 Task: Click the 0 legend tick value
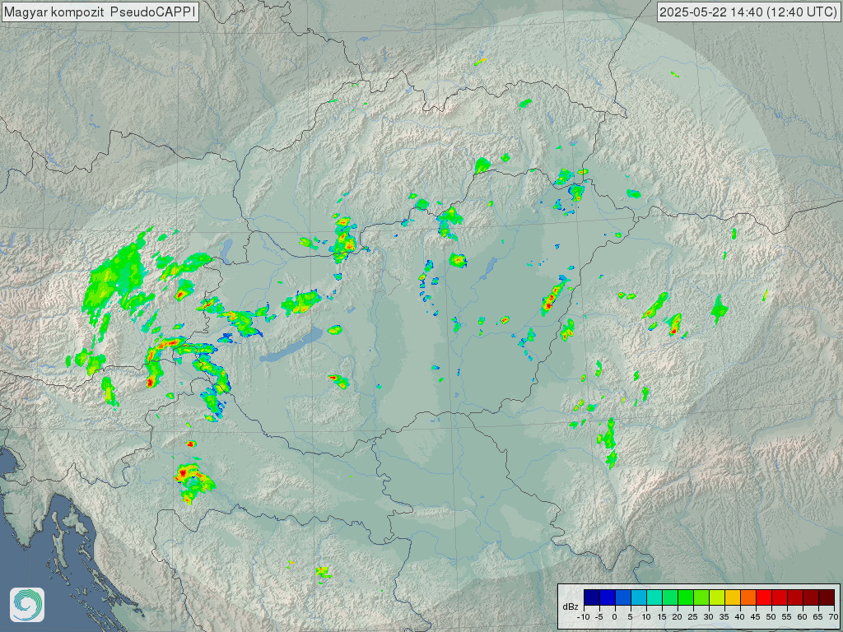[614, 617]
